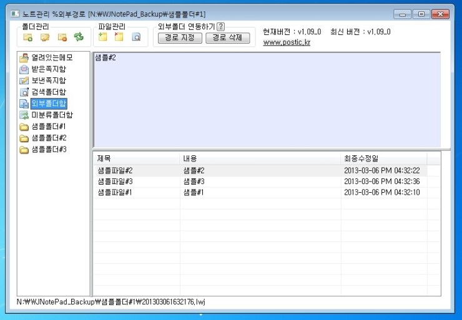462x320 pixels.
Task: Click the search note magnifier icon
Action: pyautogui.click(x=136, y=37)
